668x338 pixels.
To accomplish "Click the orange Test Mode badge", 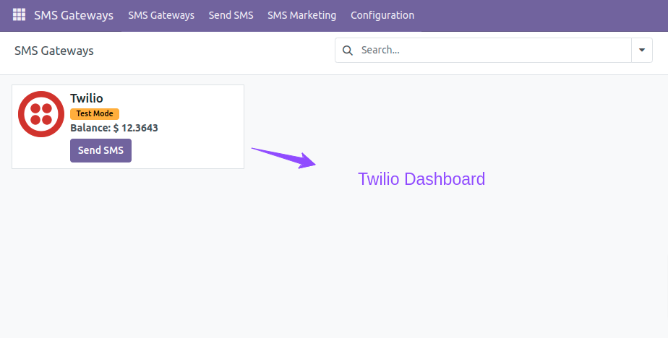I will 95,113.
